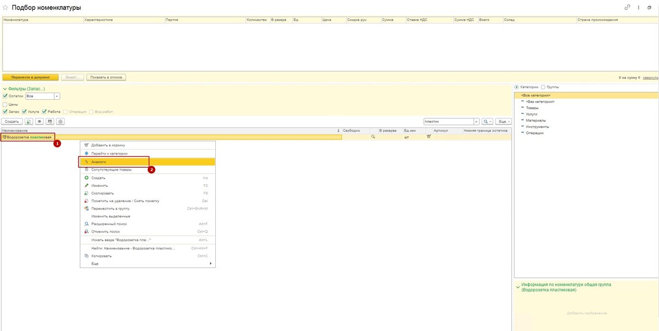Click the cart icon in the Водорозетка row

[x=428, y=137]
